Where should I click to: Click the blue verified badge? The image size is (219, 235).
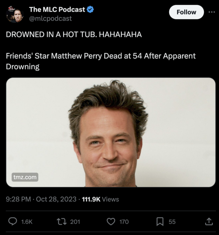(90, 10)
